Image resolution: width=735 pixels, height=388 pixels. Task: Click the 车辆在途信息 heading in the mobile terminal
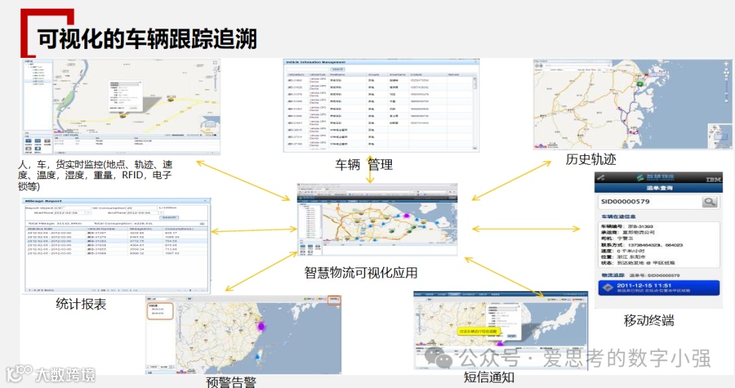(x=618, y=217)
